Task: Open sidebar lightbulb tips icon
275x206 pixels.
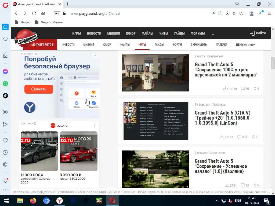Action: [x=6, y=180]
